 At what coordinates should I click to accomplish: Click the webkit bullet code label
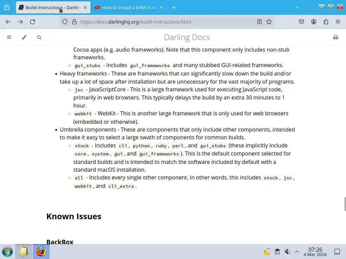click(83, 114)
